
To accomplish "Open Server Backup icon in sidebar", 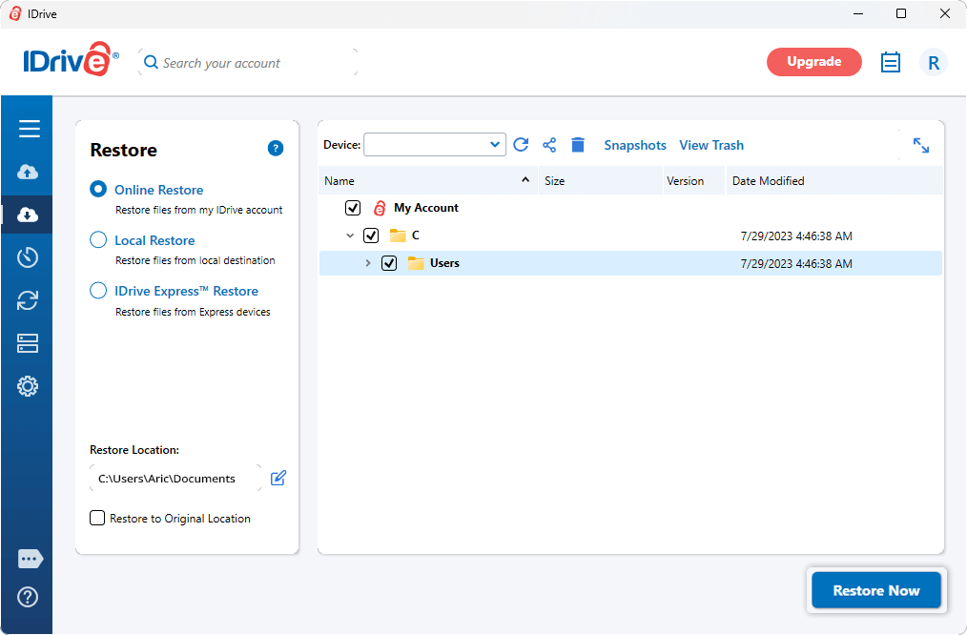I will [x=28, y=343].
